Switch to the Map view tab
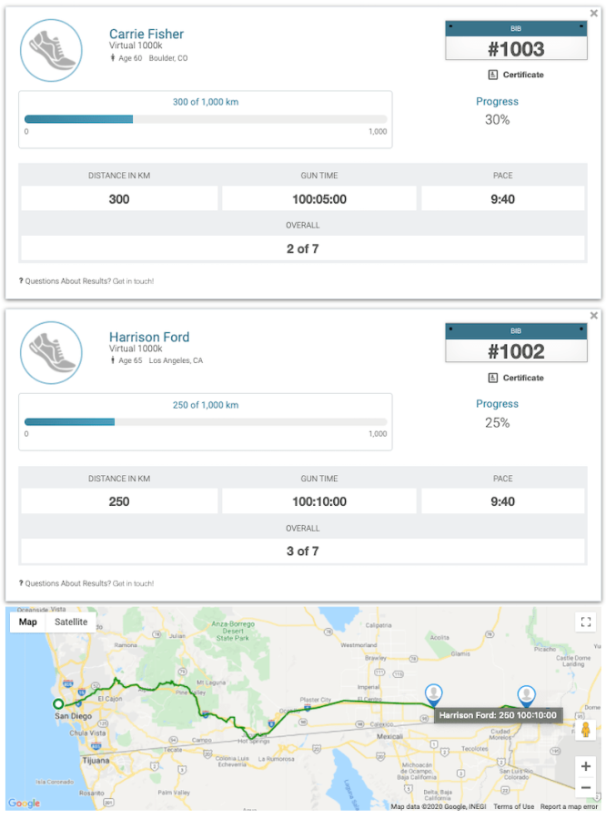 pos(27,622)
